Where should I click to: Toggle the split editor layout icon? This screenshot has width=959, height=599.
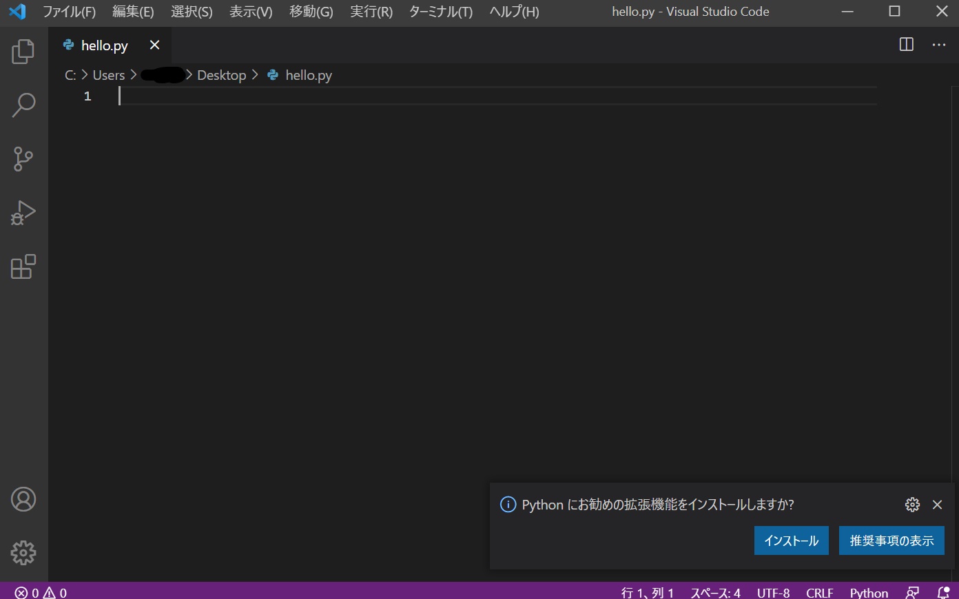click(906, 44)
